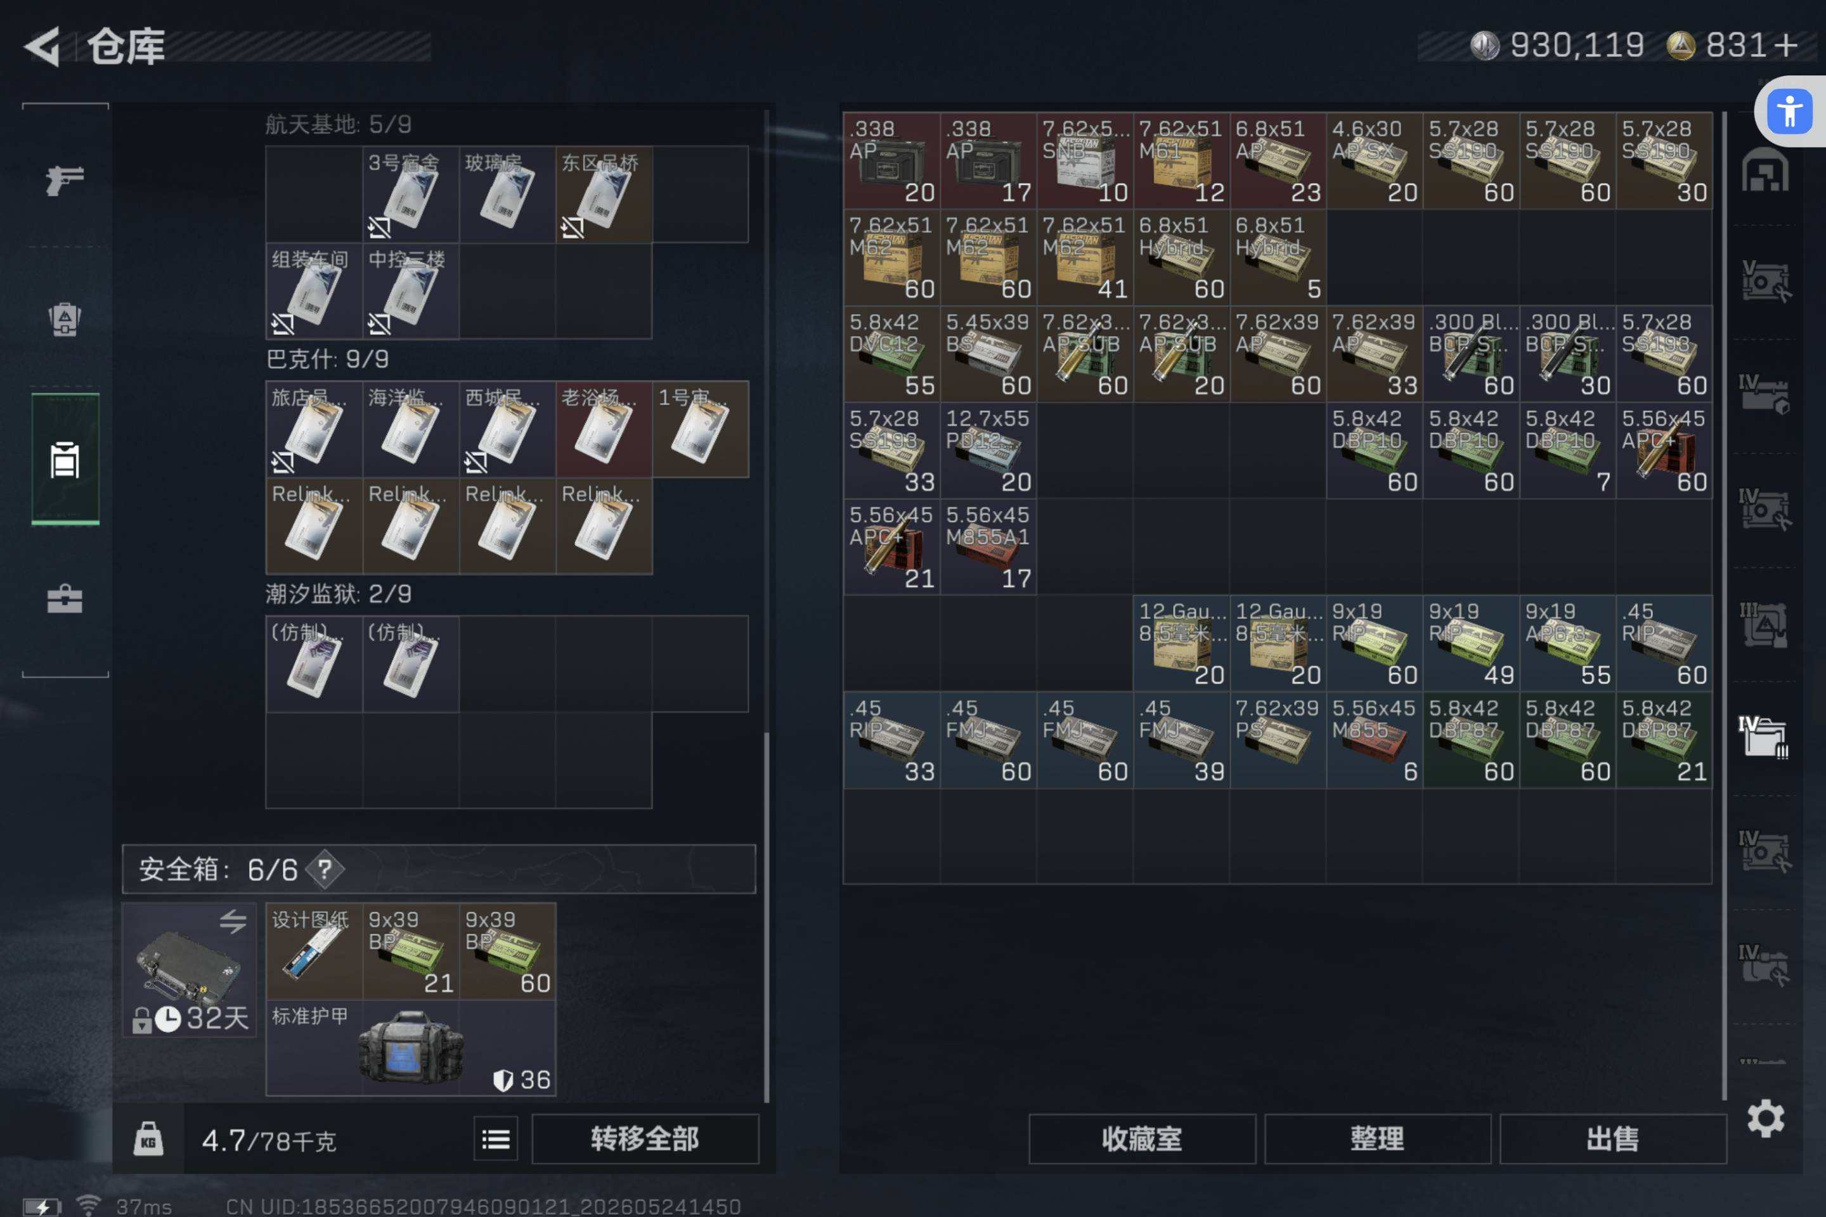
Task: Select the 5.56x45 M855A1 ammo
Action: tap(988, 547)
